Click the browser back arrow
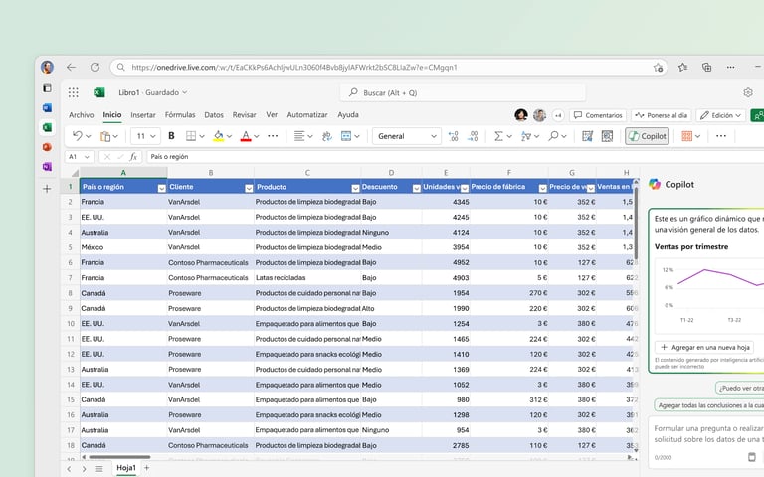The height and width of the screenshot is (477, 764). pos(72,68)
